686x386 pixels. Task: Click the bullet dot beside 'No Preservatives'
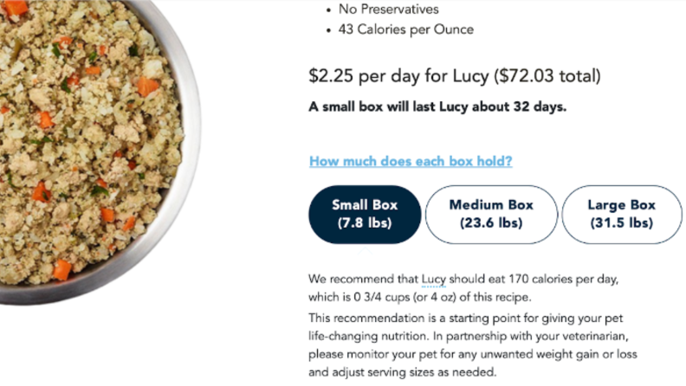click(328, 10)
